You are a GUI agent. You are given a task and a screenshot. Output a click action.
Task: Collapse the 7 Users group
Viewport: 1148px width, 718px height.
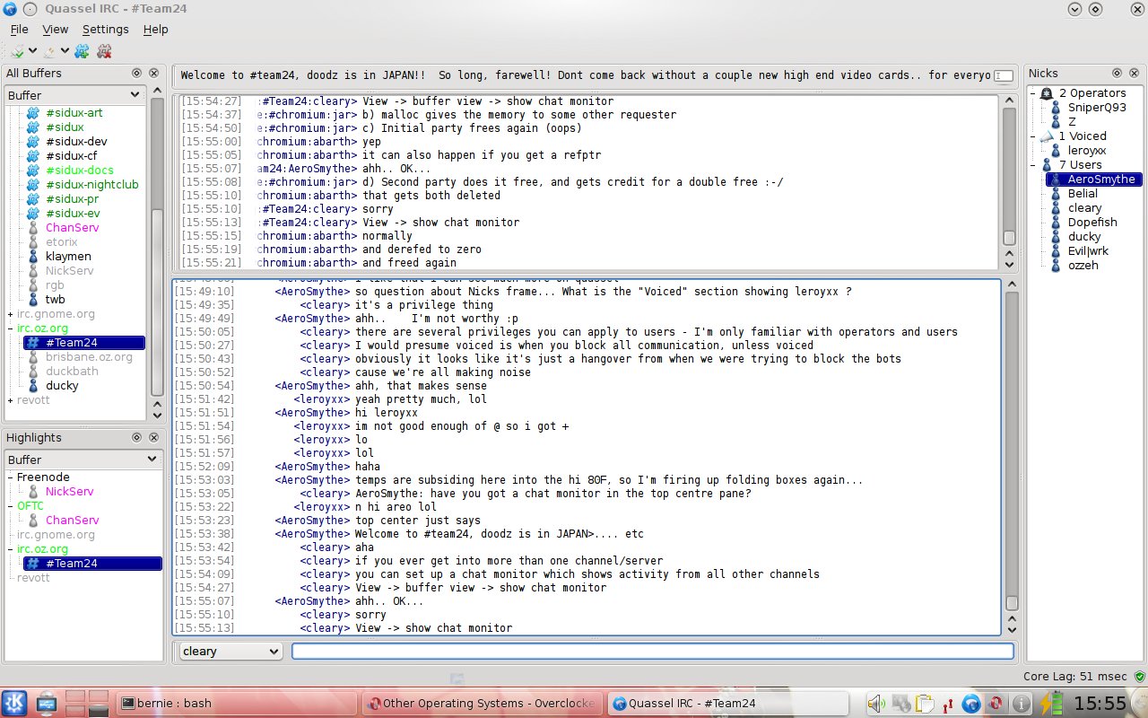click(1033, 165)
